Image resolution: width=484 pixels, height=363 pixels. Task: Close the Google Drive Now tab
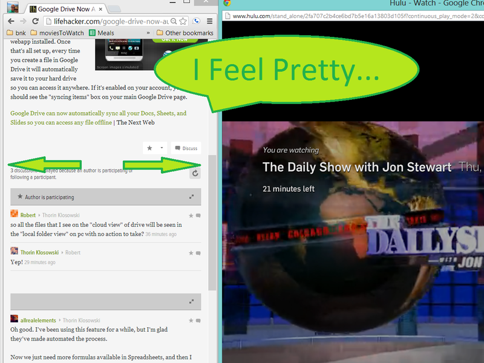tap(100, 9)
